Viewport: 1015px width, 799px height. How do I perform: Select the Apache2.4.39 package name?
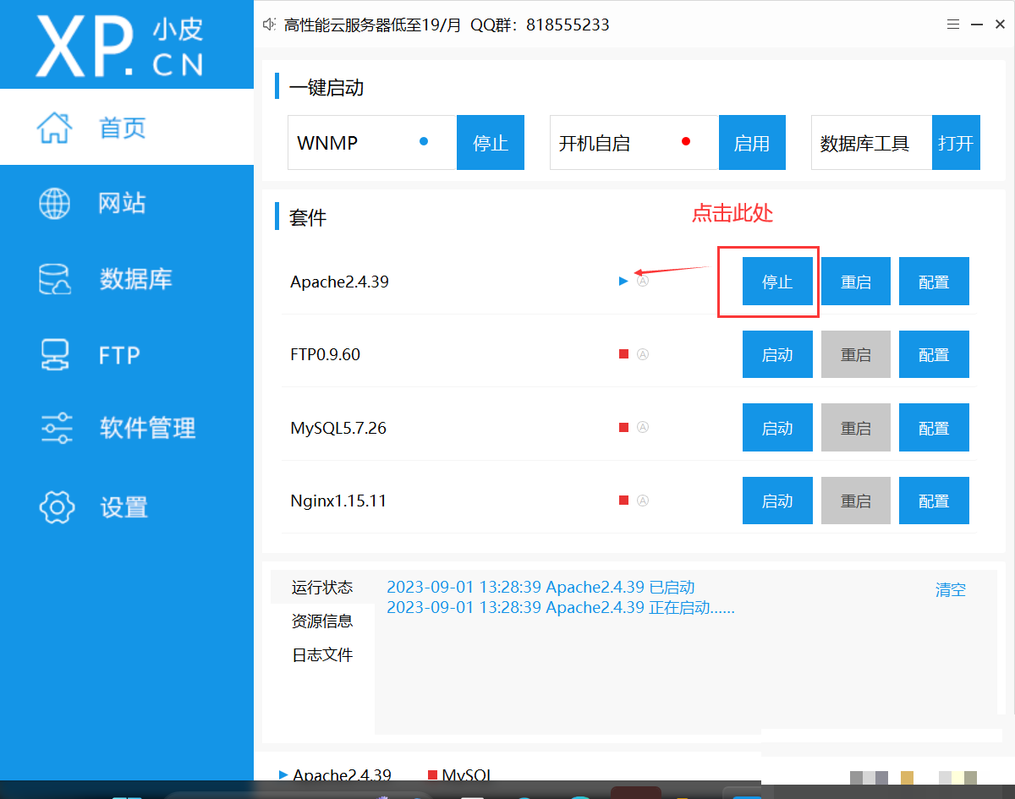339,282
